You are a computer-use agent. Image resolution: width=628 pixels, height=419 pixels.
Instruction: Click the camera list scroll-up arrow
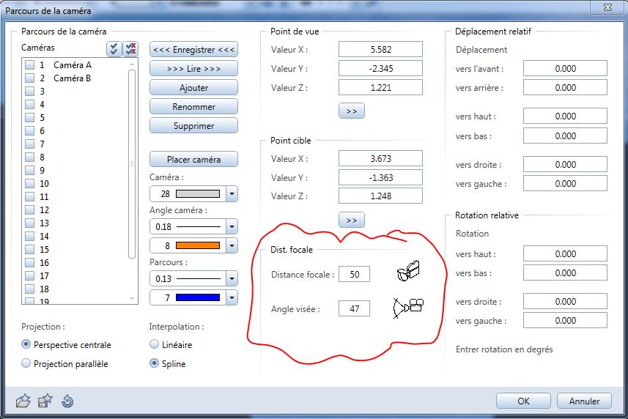tap(132, 64)
